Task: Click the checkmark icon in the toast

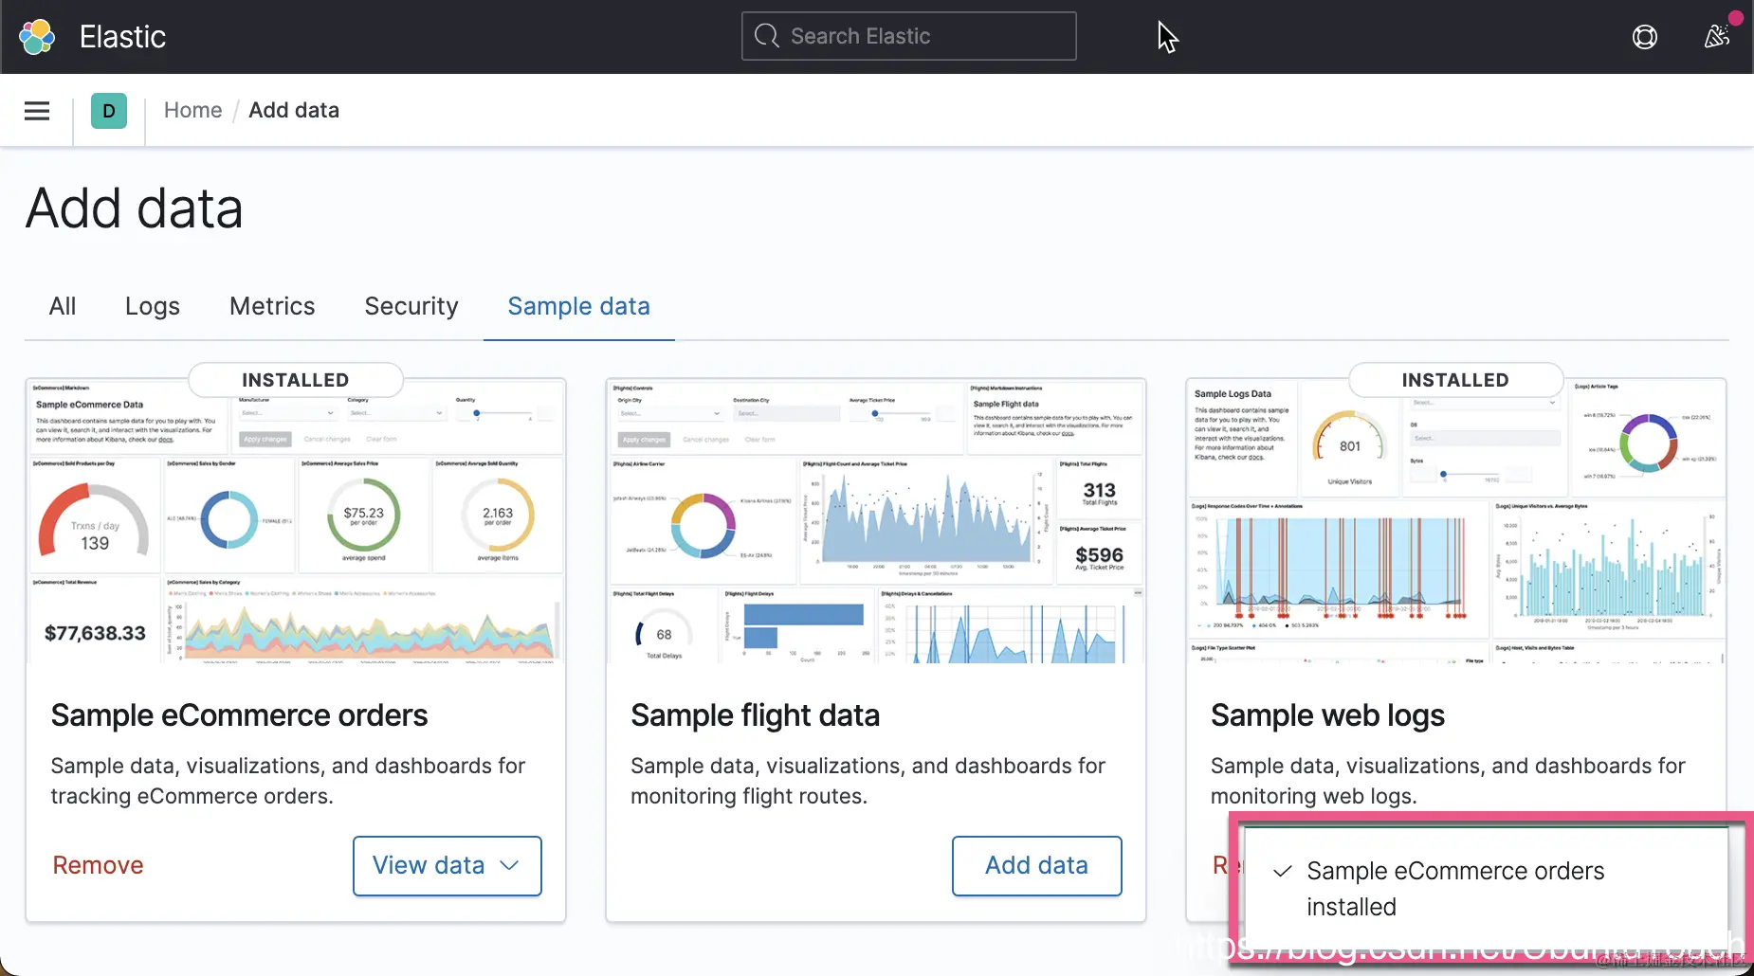Action: (1283, 871)
